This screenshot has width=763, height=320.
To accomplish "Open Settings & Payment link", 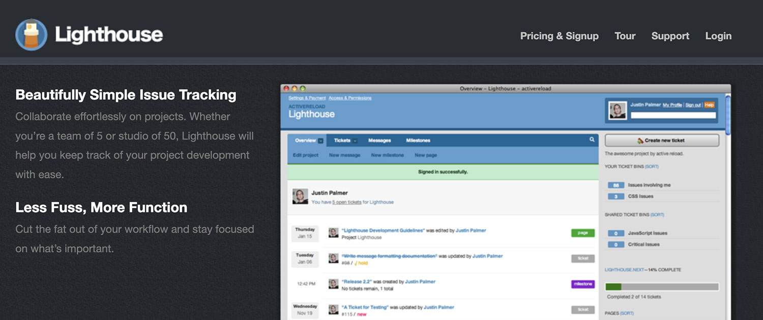I will (x=307, y=98).
